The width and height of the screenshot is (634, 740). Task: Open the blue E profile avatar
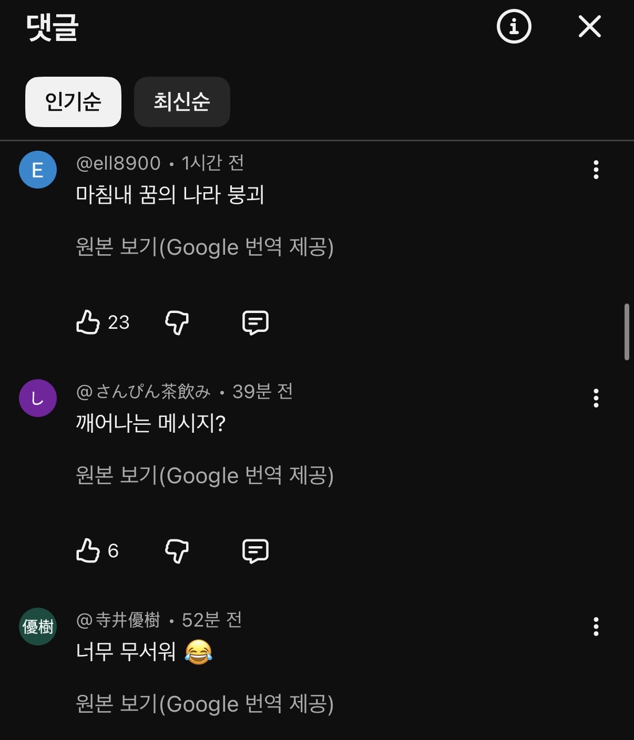38,170
